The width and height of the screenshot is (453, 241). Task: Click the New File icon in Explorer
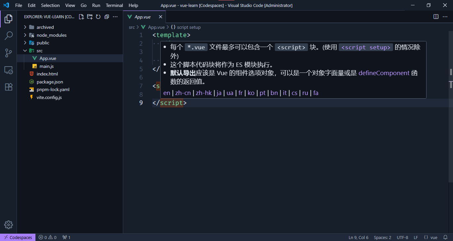point(81,17)
